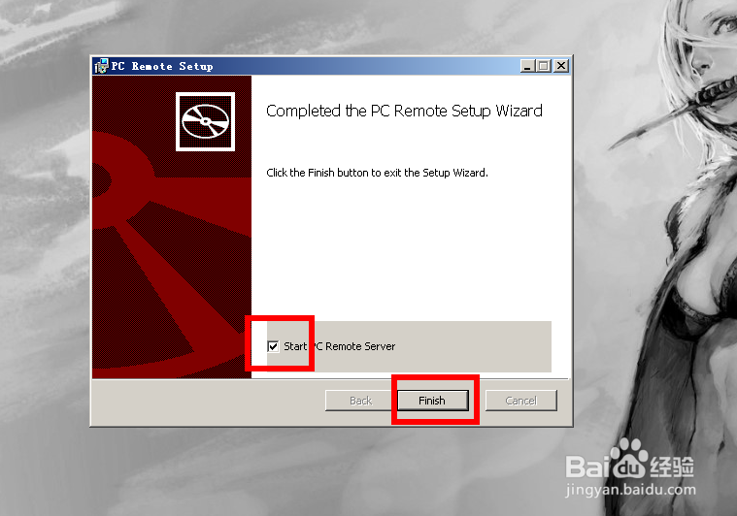Viewport: 737px width, 516px height.
Task: Maximize the PC Remote Setup window
Action: [544, 66]
